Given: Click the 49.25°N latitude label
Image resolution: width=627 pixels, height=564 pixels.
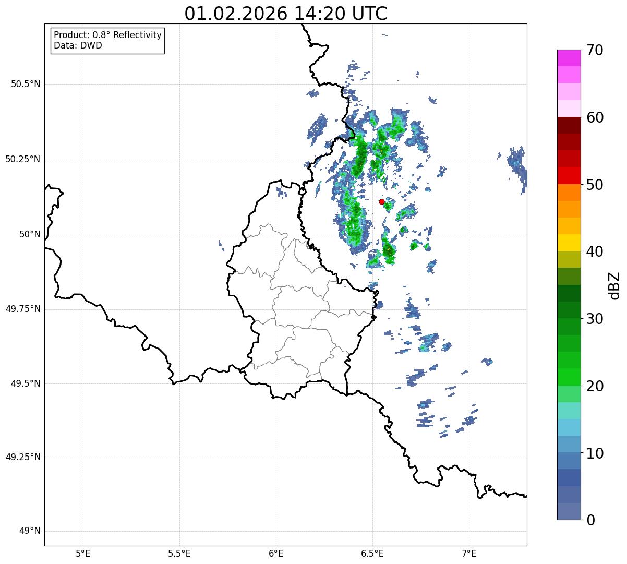Looking at the screenshot, I should (x=23, y=458).
